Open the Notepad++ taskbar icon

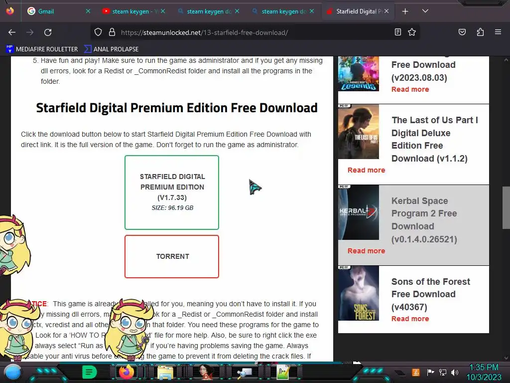(x=283, y=372)
